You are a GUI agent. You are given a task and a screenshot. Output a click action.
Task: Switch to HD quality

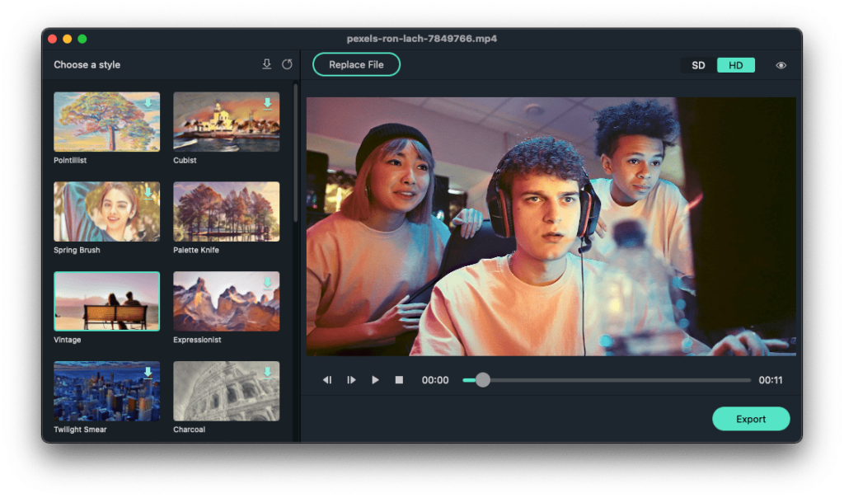(x=735, y=65)
